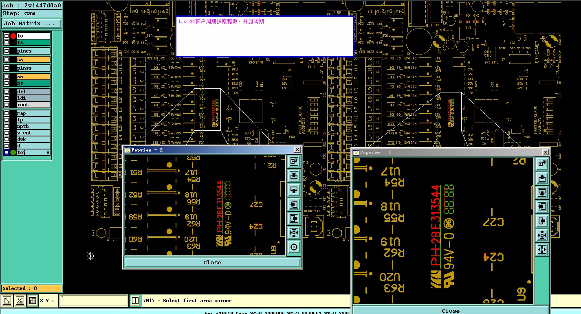Click the snowflake origin marker on canvas
This screenshot has height=314, width=581.
tap(91, 256)
